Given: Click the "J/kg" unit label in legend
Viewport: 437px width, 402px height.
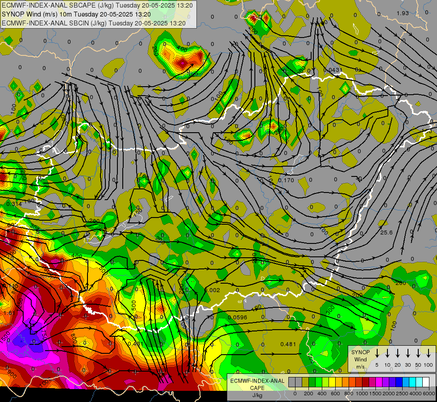Looking at the screenshot, I should 257,395.
